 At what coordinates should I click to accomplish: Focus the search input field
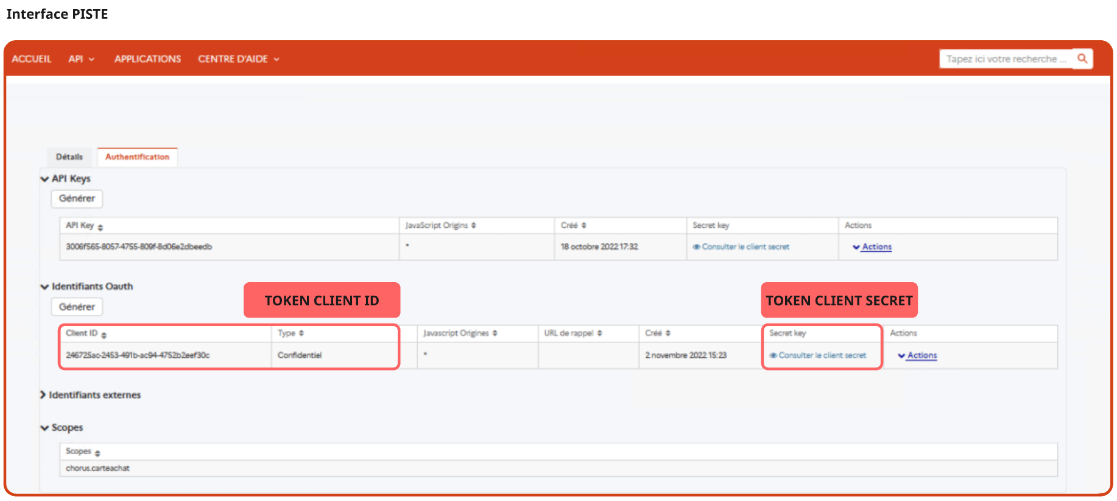[x=1005, y=59]
